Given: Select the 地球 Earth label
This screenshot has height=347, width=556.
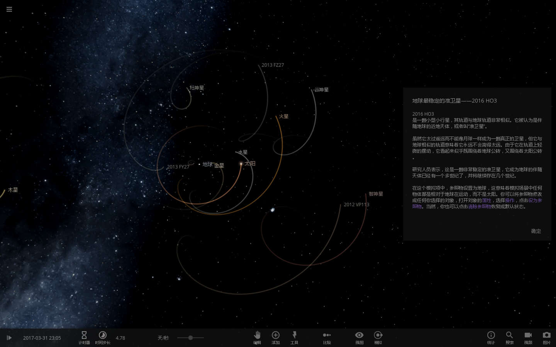Looking at the screenshot, I should click(207, 164).
